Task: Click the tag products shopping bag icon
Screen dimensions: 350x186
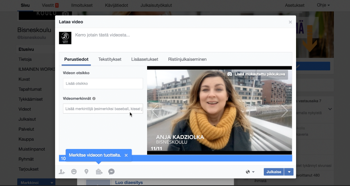Action: tap(99, 172)
